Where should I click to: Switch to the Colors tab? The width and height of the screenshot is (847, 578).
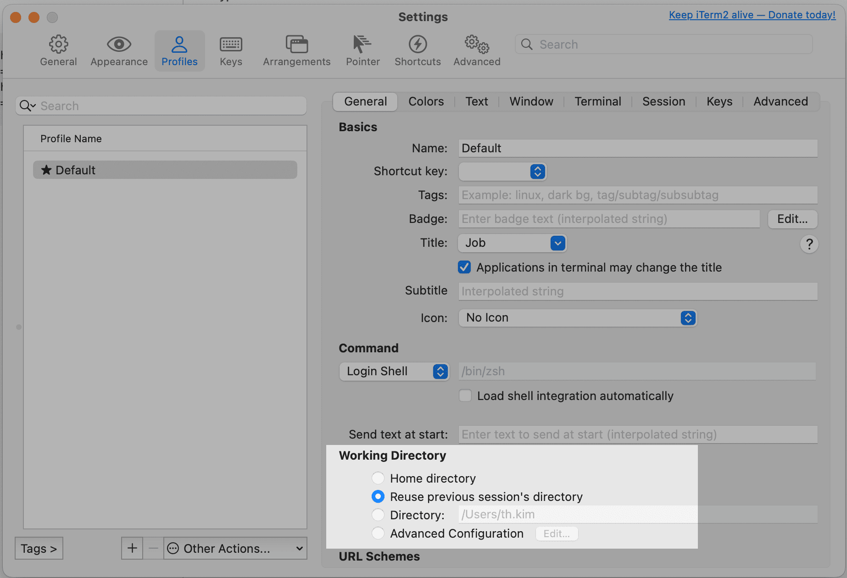(425, 101)
